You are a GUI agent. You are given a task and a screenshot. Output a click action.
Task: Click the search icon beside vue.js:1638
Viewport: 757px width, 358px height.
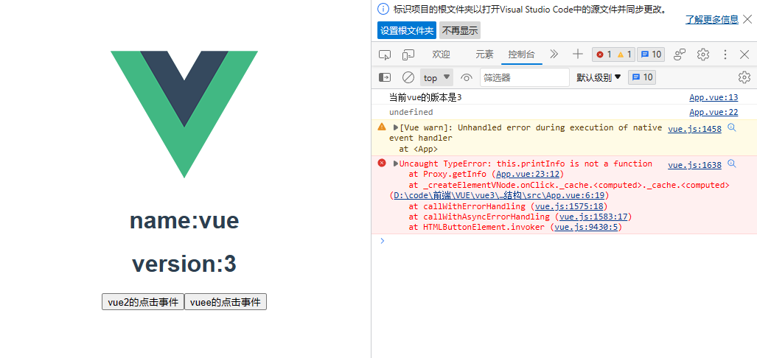pyautogui.click(x=732, y=164)
